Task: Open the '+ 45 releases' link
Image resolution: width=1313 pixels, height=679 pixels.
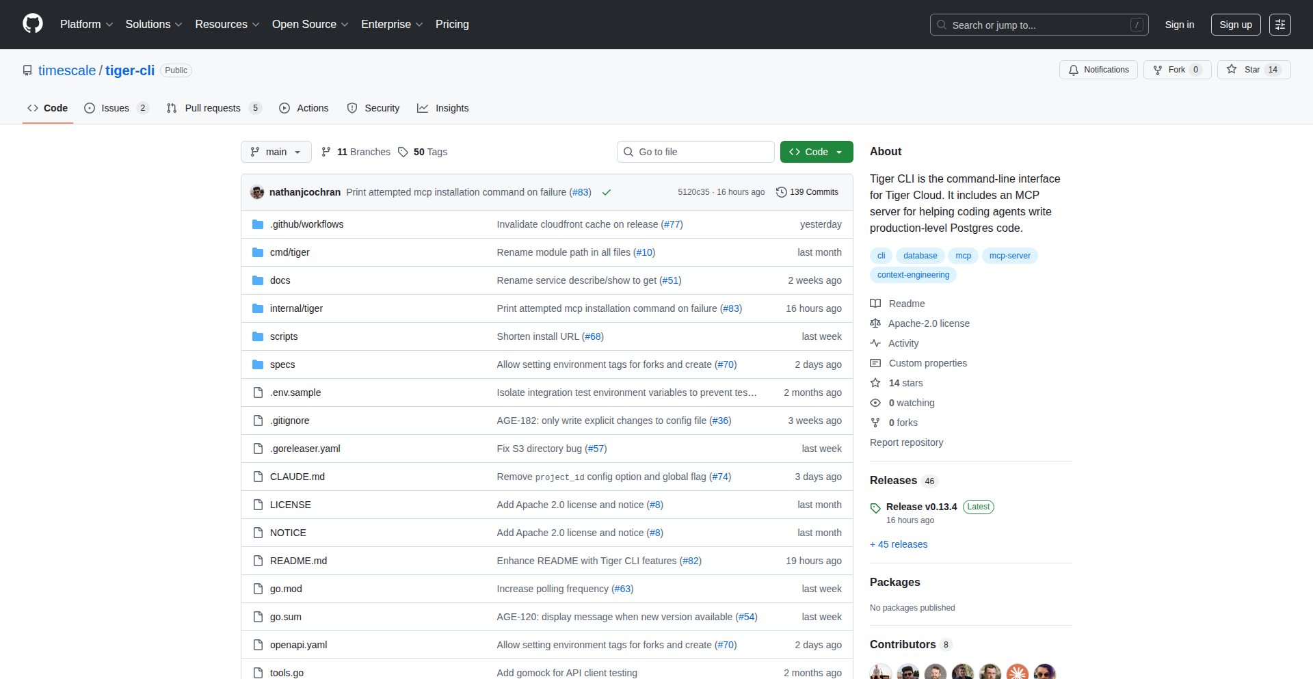Action: [x=898, y=544]
